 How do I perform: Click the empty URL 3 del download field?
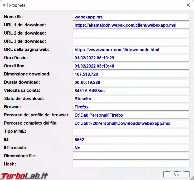[x=131, y=42]
